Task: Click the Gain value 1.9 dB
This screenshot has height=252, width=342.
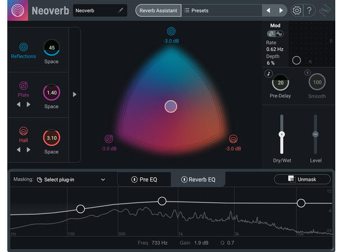Action: 201,243
